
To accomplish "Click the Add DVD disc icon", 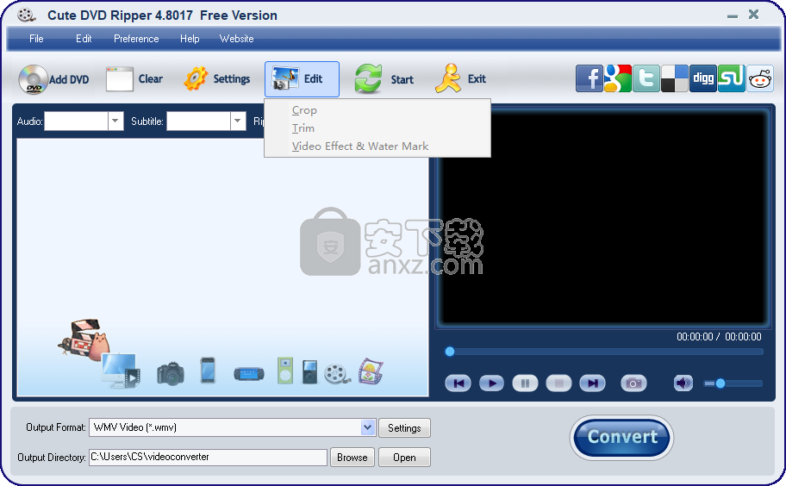I will (x=33, y=79).
